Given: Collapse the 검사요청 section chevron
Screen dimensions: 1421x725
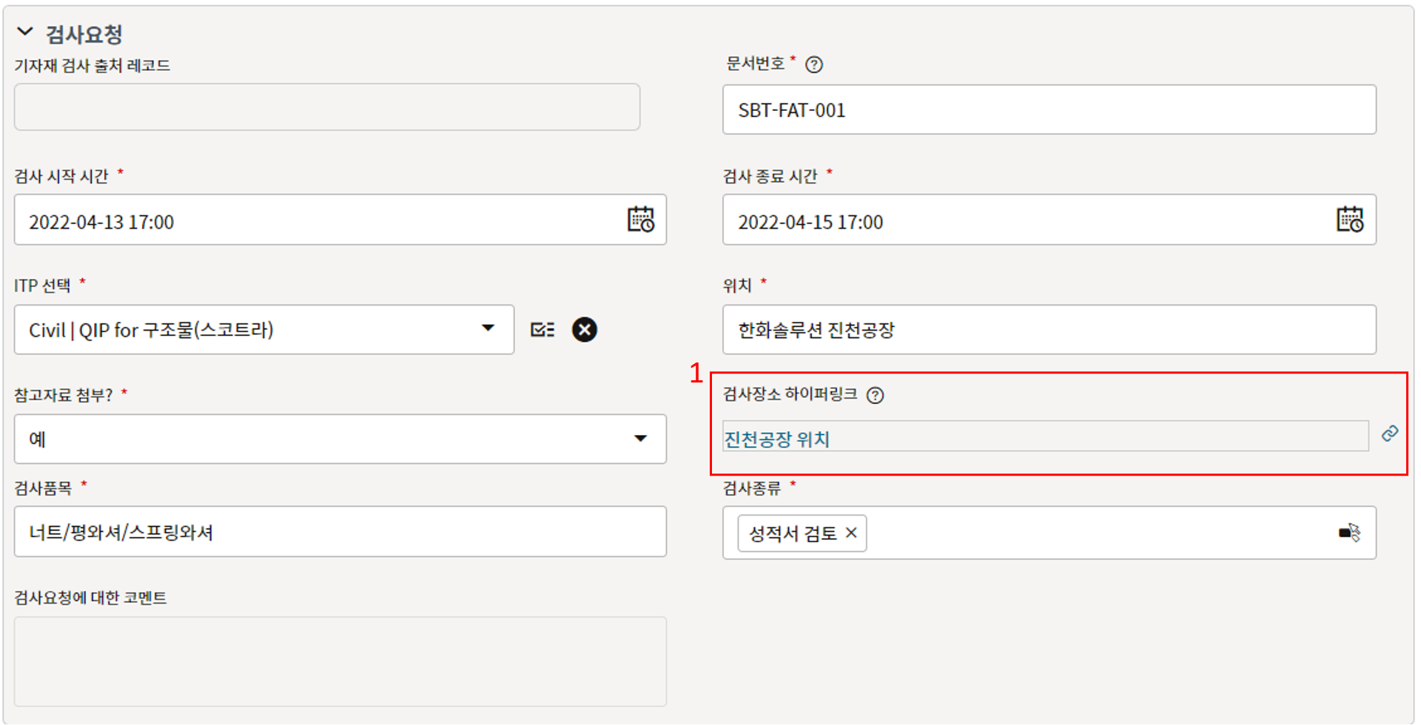Looking at the screenshot, I should coord(25,32).
